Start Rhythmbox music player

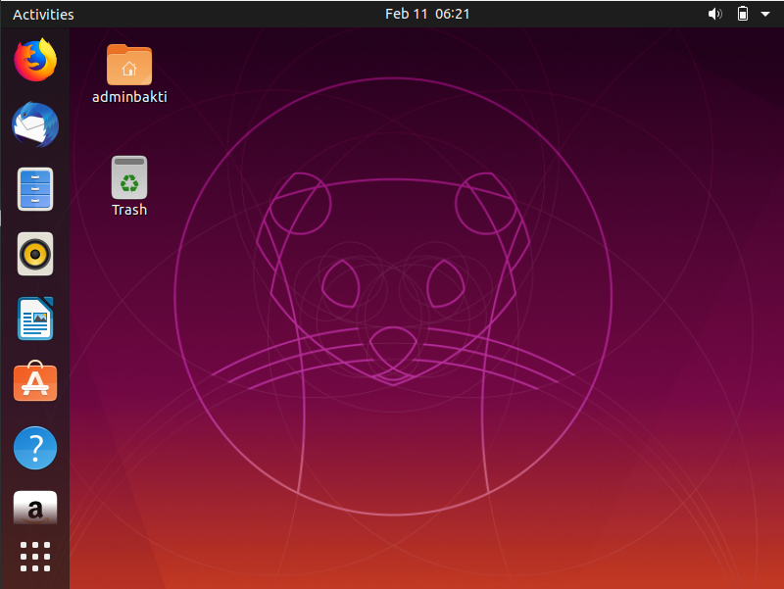click(34, 254)
